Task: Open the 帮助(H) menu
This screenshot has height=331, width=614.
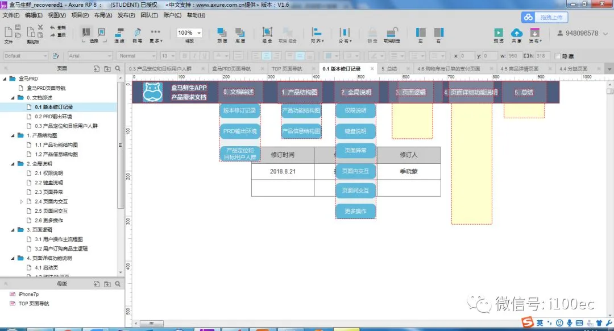Action: click(196, 15)
